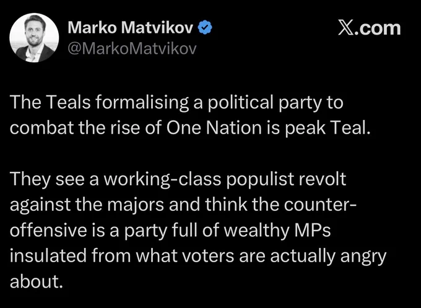Screen dimensions: 421x308
Task: Click the @MarkoMatvikov handle
Action: (132, 49)
